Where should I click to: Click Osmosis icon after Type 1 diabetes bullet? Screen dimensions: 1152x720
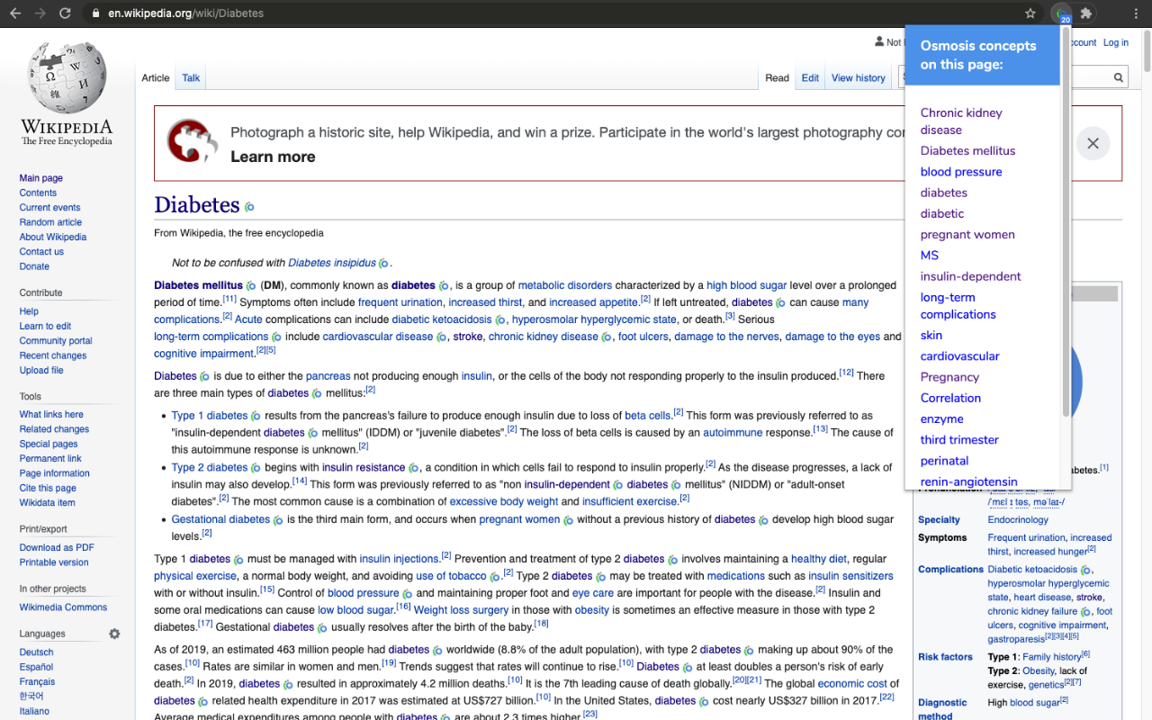tap(256, 417)
